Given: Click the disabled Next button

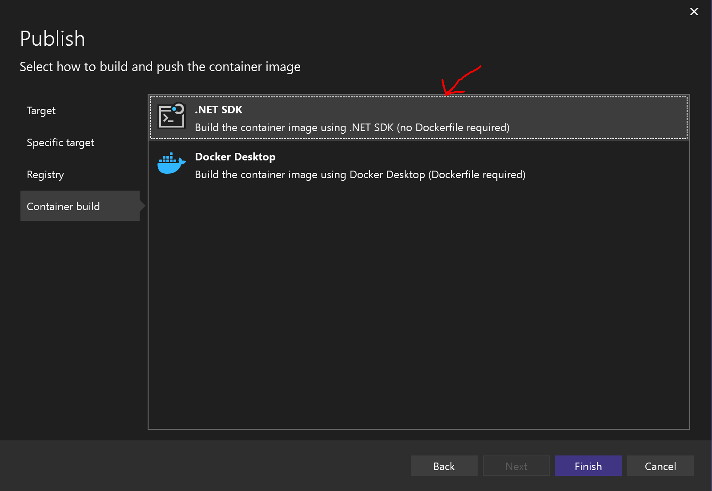Looking at the screenshot, I should pyautogui.click(x=516, y=466).
